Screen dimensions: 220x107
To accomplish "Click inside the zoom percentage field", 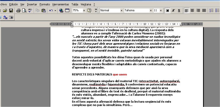I will point(77,11).
